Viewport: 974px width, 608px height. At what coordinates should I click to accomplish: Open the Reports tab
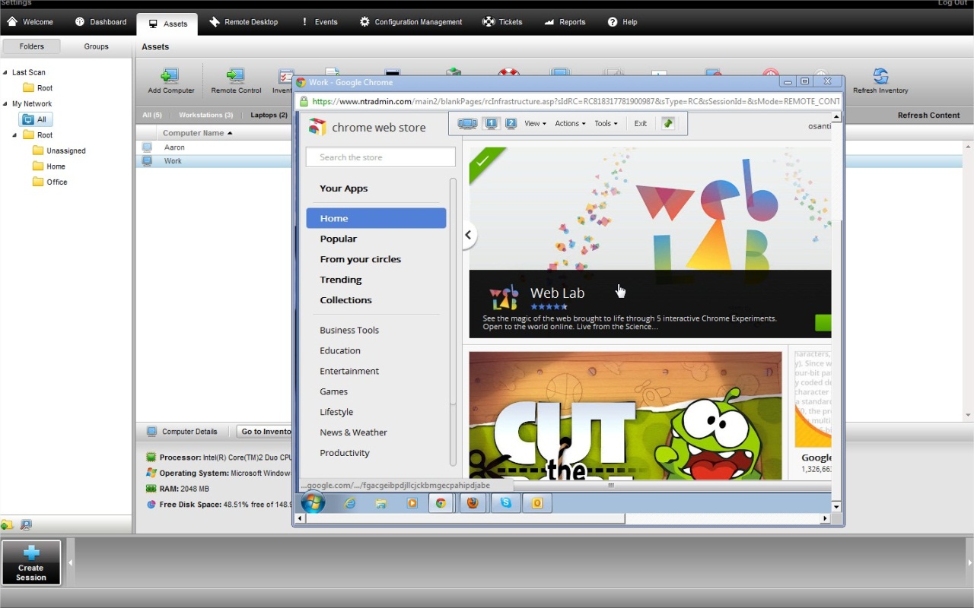(565, 22)
